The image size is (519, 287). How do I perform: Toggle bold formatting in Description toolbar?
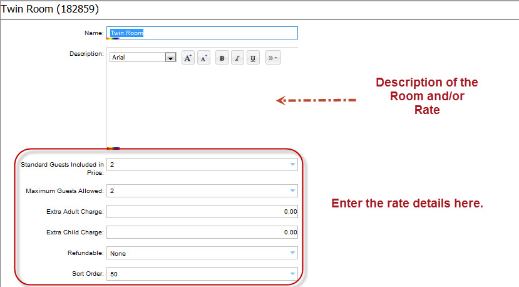click(x=222, y=58)
